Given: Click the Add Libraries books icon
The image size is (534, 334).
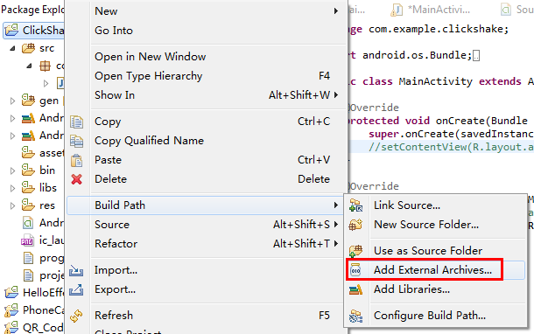Looking at the screenshot, I should pos(356,289).
